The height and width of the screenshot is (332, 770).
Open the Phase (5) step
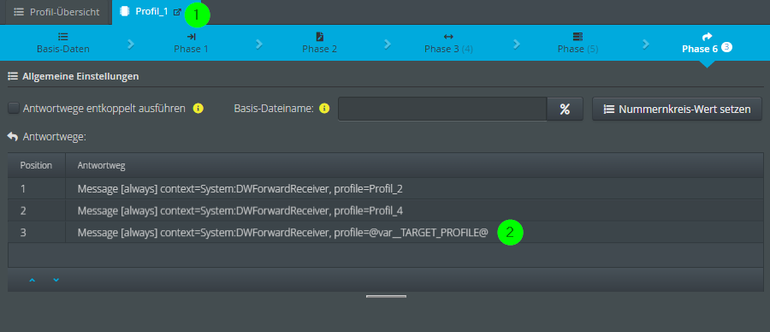click(577, 43)
